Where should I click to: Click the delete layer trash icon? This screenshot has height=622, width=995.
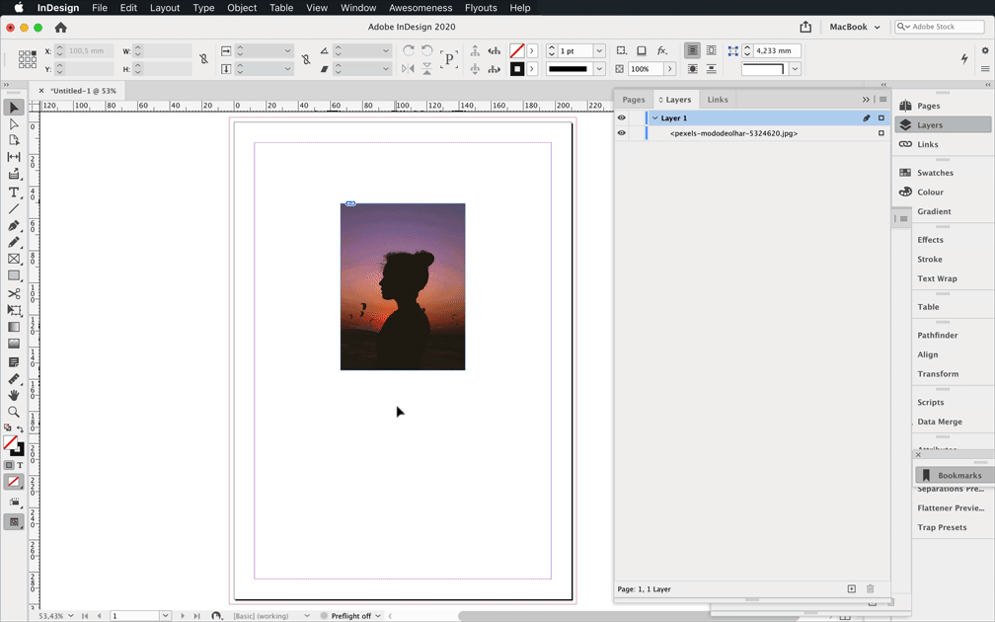click(x=870, y=589)
